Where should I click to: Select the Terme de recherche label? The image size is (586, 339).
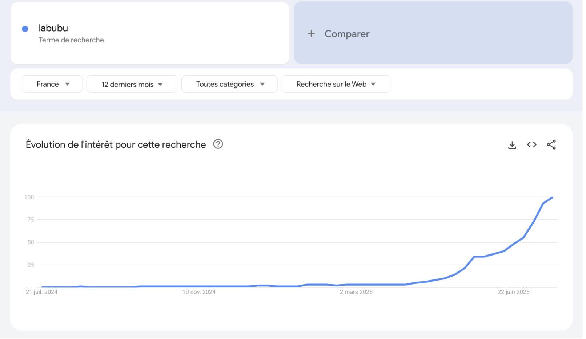(72, 40)
